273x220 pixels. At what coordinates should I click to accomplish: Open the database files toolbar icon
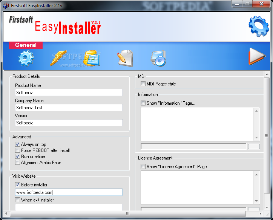point(92,58)
